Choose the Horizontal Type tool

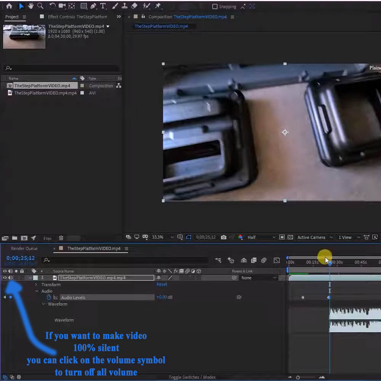[x=103, y=6]
